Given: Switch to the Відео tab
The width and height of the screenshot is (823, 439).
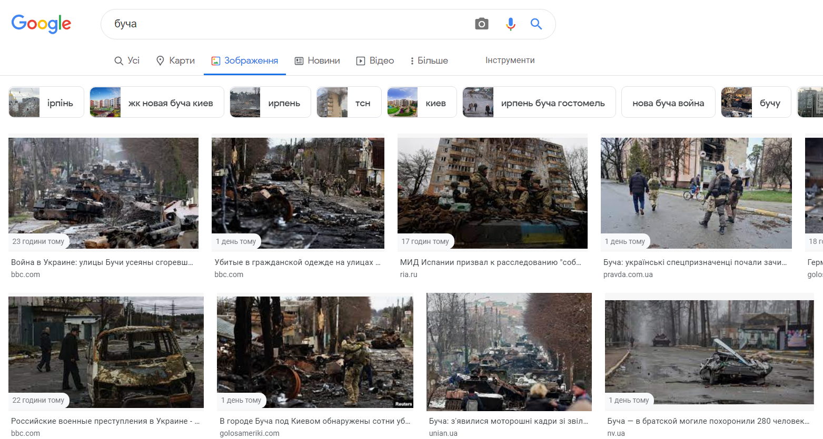Looking at the screenshot, I should pos(375,60).
